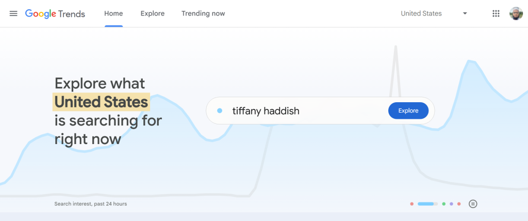Open the Google account profile avatar

pyautogui.click(x=516, y=13)
